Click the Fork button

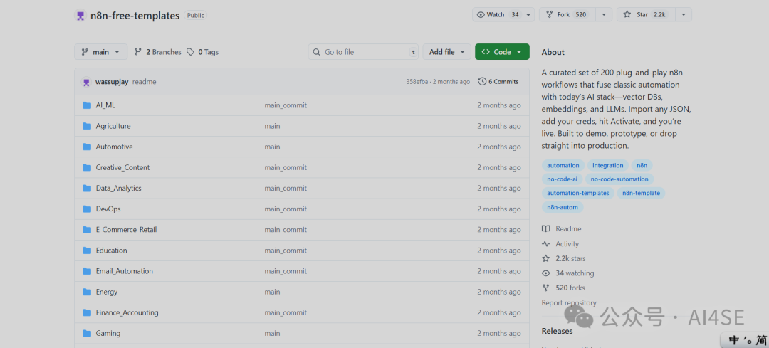click(x=568, y=15)
